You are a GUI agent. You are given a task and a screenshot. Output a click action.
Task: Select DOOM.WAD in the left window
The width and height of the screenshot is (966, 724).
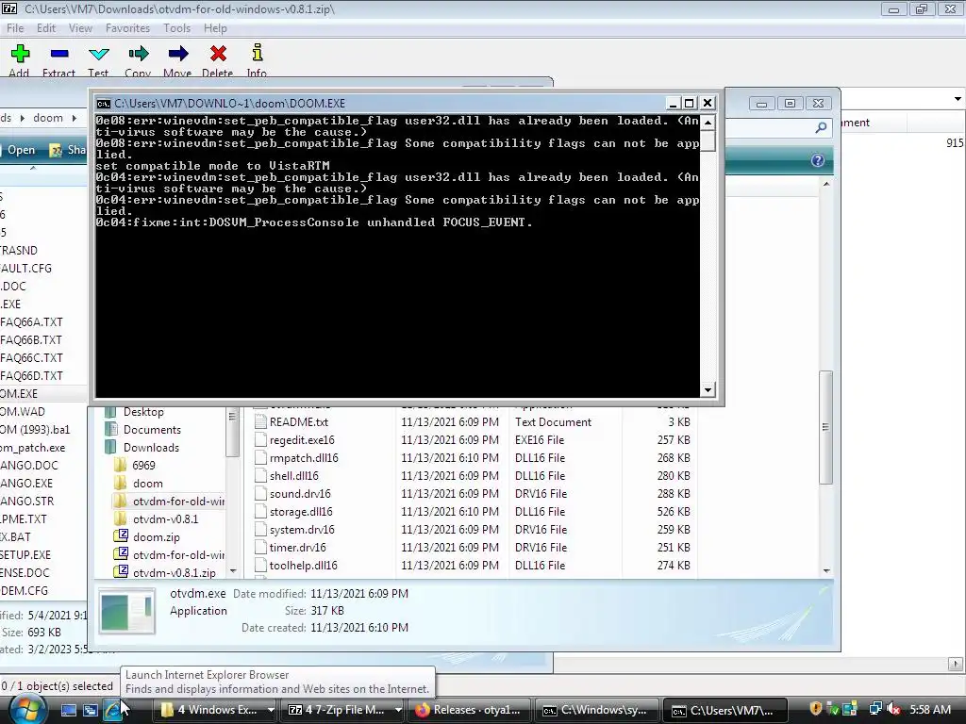point(23,412)
